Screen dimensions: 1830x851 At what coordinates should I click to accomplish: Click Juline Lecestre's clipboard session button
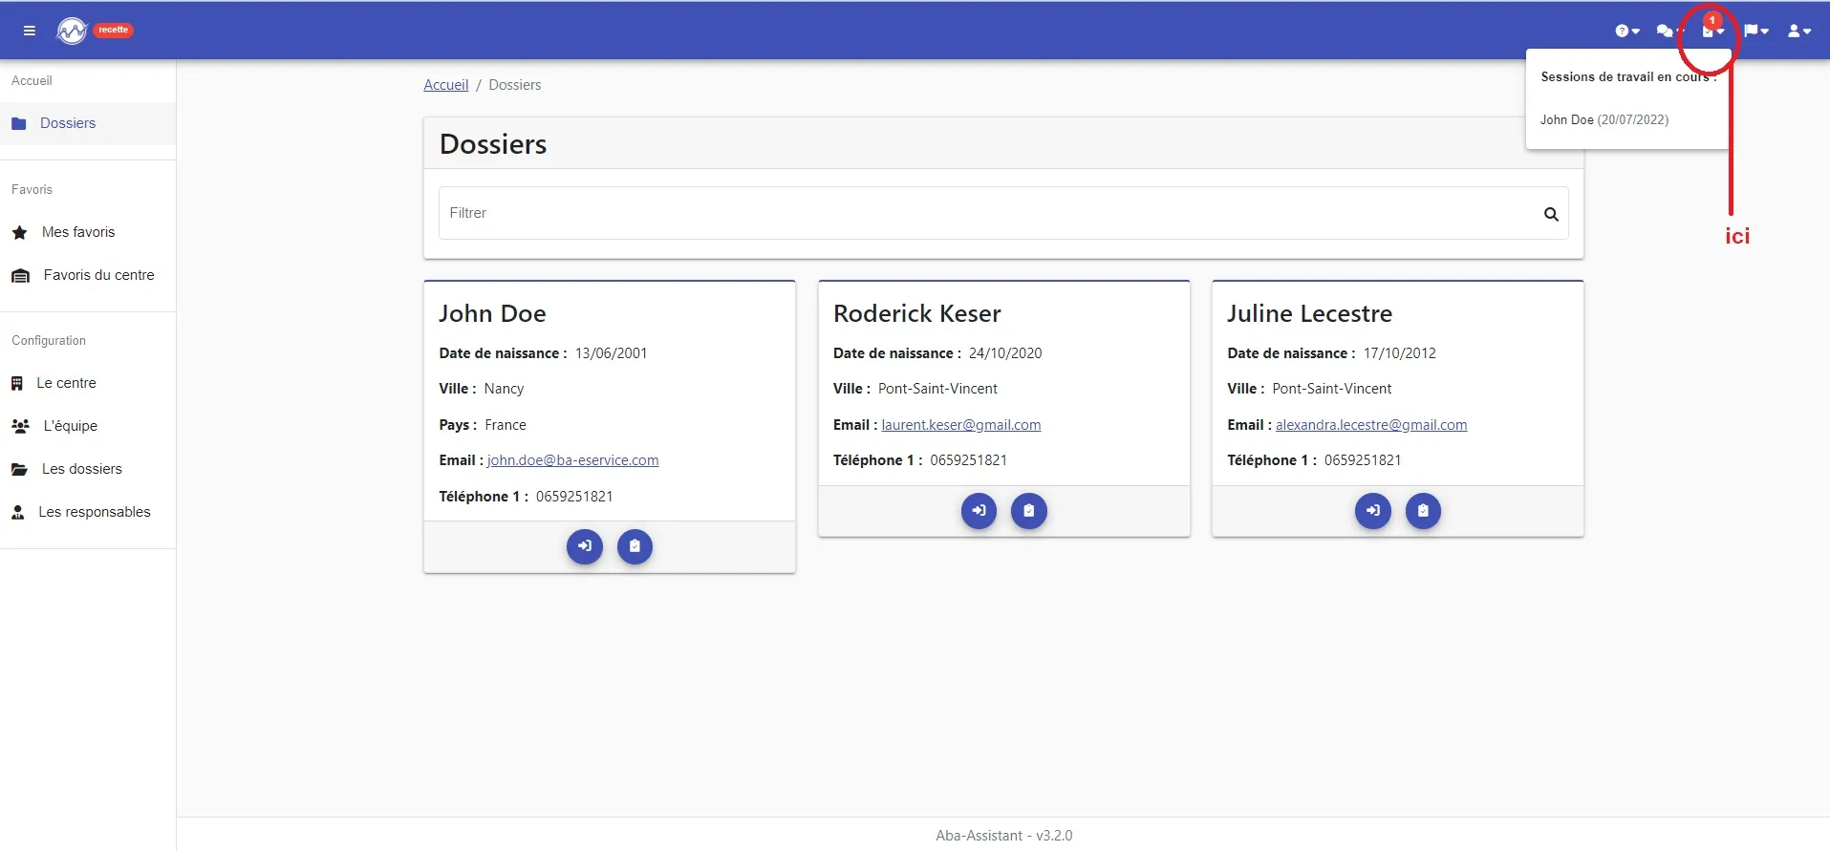1423,511
